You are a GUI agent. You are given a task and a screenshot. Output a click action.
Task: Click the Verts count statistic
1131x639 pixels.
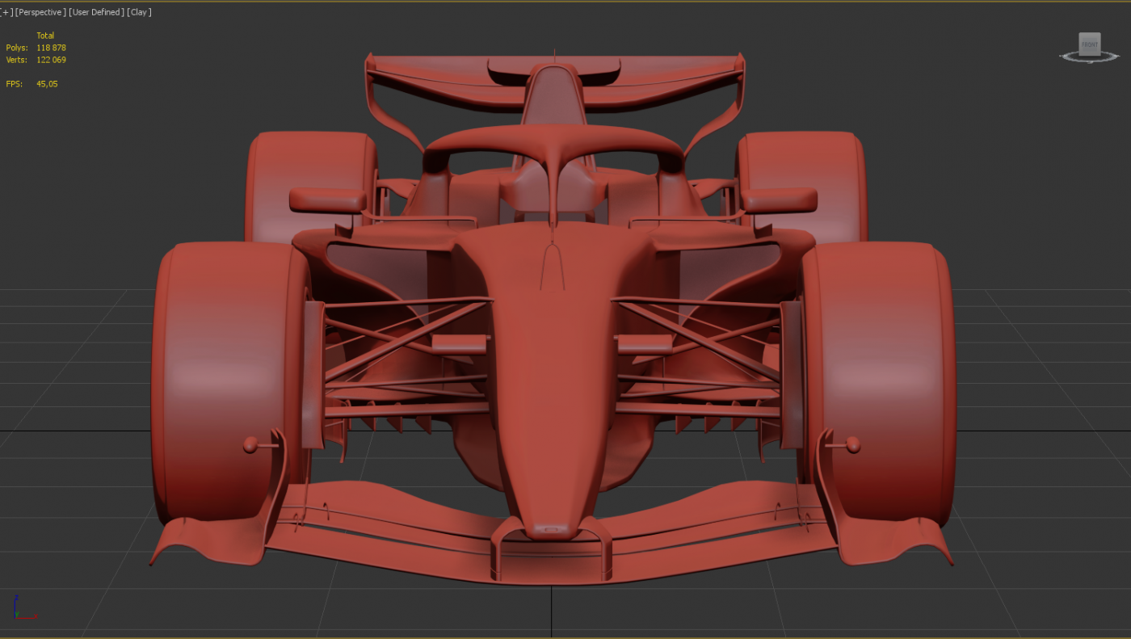coord(51,60)
